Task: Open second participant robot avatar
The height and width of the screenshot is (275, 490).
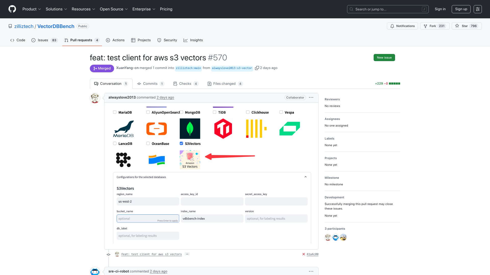Action: [x=336, y=237]
